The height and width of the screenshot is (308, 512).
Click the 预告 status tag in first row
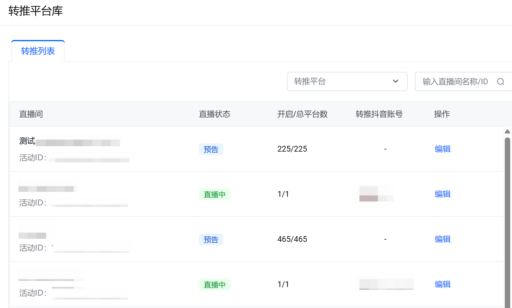(x=211, y=149)
